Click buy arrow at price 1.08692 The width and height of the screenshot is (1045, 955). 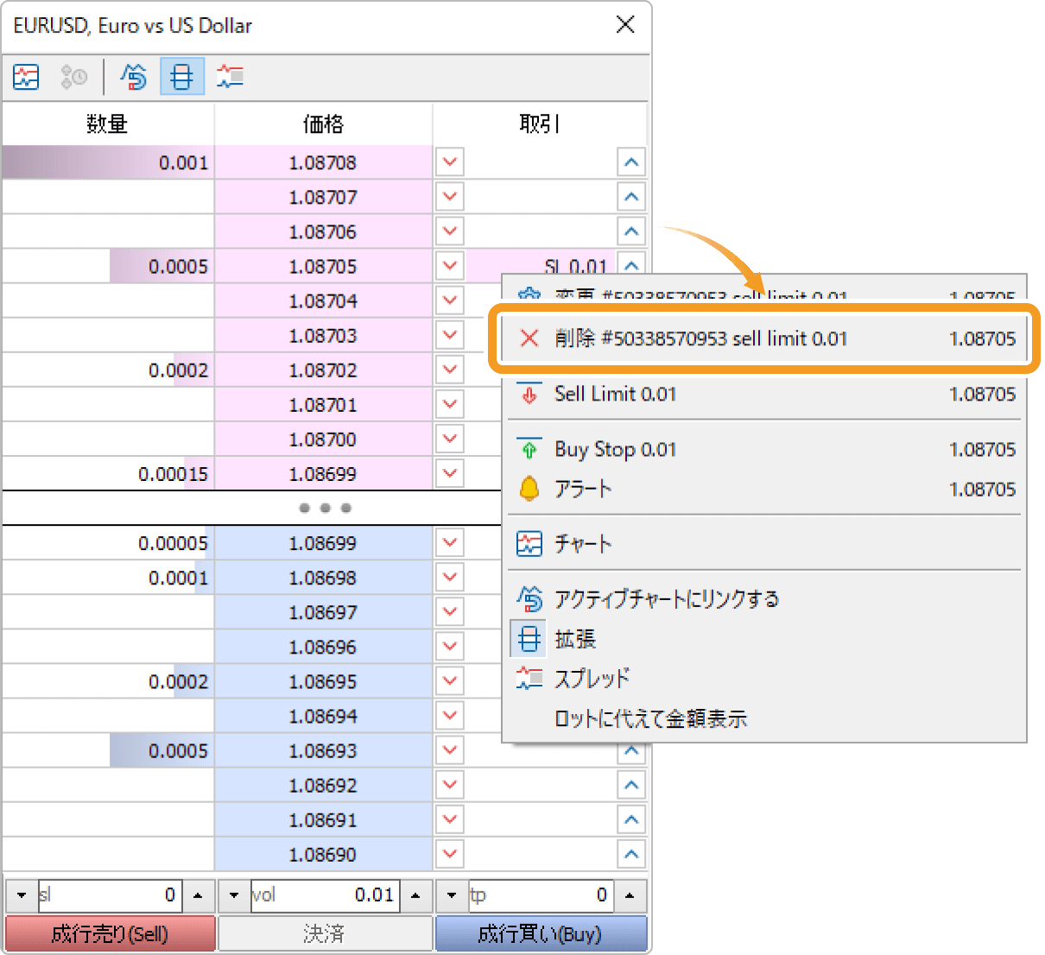pos(631,785)
